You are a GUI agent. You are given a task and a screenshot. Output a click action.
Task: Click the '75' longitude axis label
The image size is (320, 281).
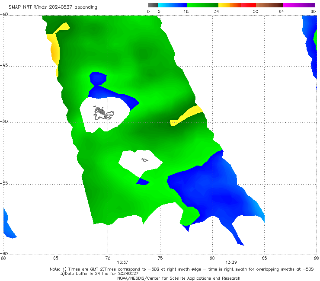click(x=160, y=258)
